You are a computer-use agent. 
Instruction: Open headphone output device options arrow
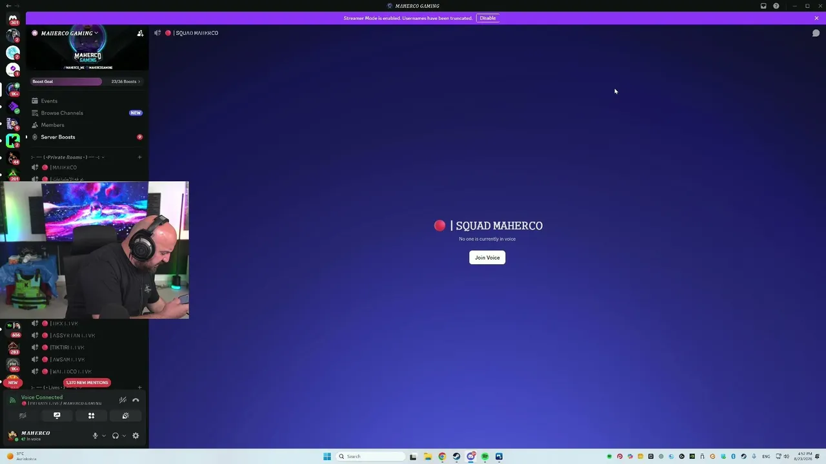[x=124, y=436]
